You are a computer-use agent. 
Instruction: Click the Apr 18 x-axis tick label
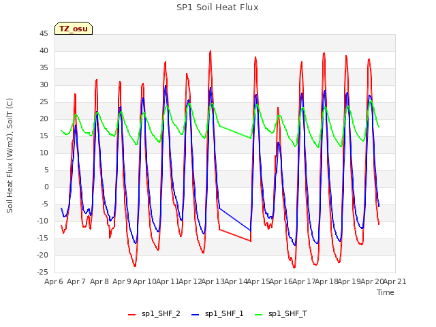coord(326,281)
